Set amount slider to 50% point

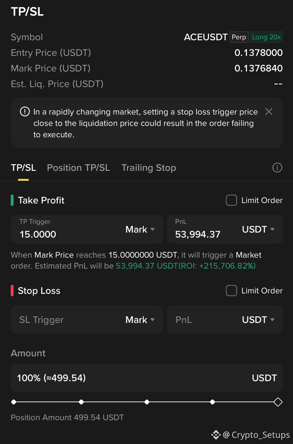[x=147, y=402]
